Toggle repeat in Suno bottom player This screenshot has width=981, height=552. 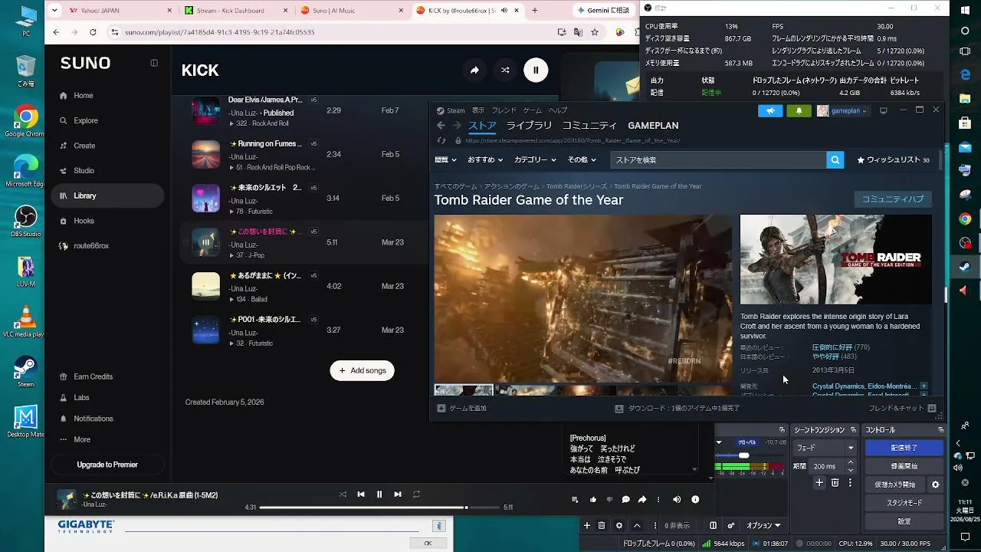pyautogui.click(x=416, y=495)
